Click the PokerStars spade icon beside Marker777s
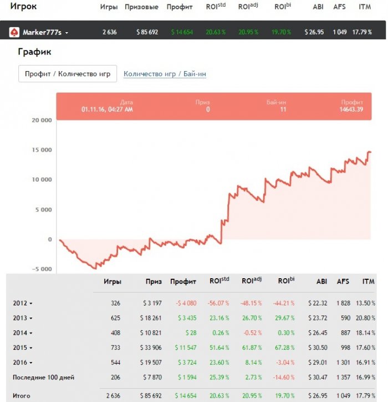 (x=14, y=32)
